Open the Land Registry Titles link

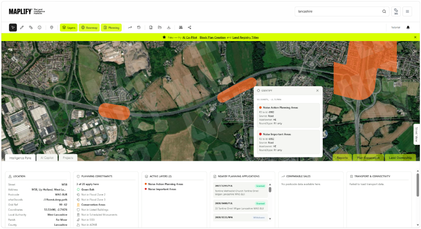coord(245,37)
